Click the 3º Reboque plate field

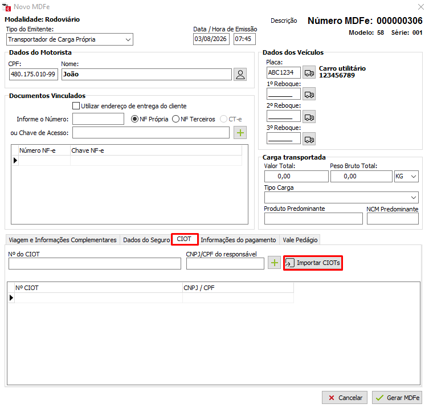[x=284, y=138]
